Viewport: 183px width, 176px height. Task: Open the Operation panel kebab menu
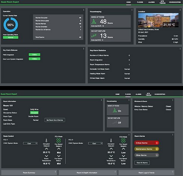pos(83,10)
